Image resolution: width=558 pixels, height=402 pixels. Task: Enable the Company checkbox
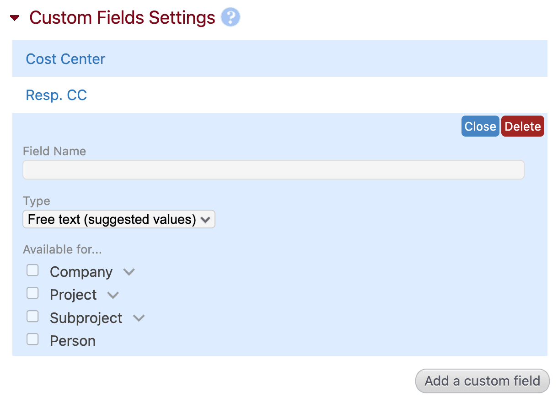point(32,270)
